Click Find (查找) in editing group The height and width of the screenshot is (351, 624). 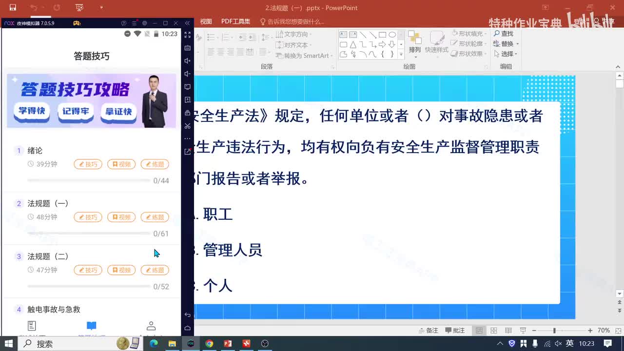point(504,34)
